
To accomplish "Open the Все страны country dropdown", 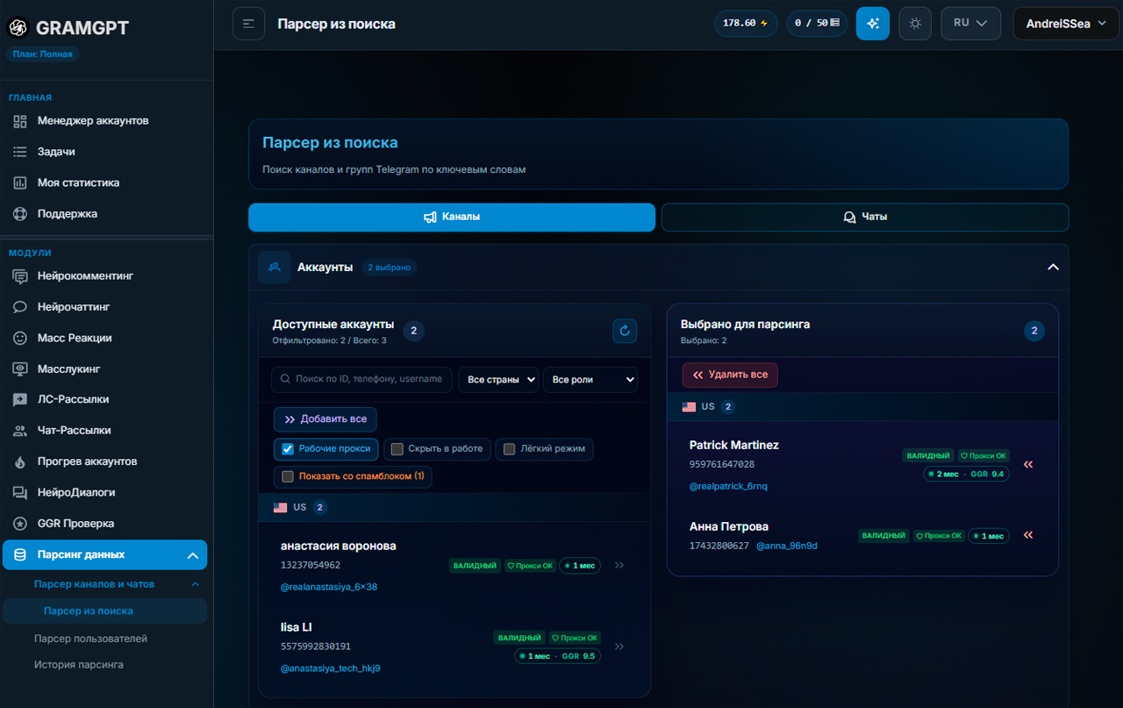I will point(498,380).
